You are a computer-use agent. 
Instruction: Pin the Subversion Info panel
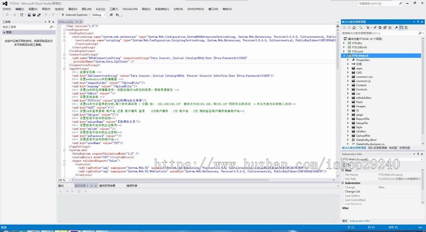[x=418, y=154]
